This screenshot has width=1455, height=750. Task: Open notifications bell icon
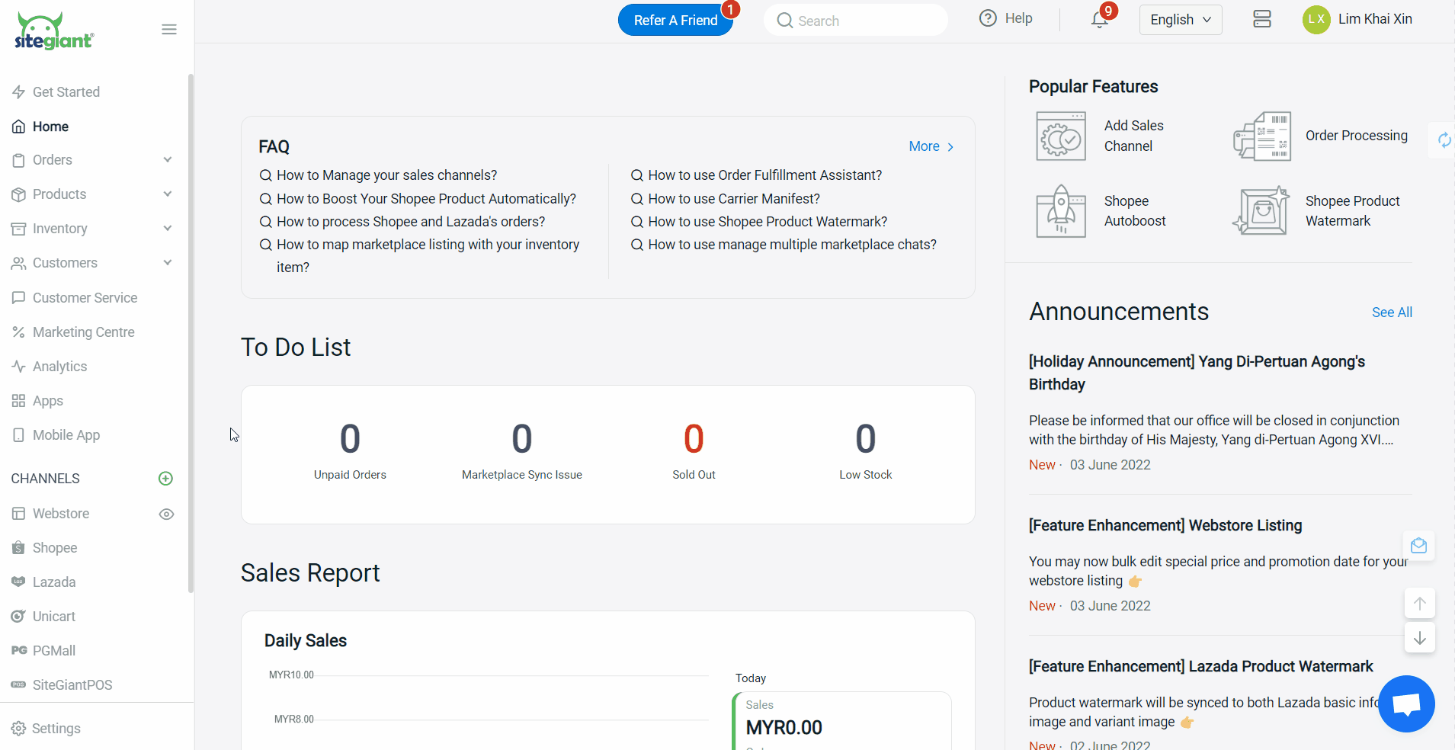[x=1099, y=20]
